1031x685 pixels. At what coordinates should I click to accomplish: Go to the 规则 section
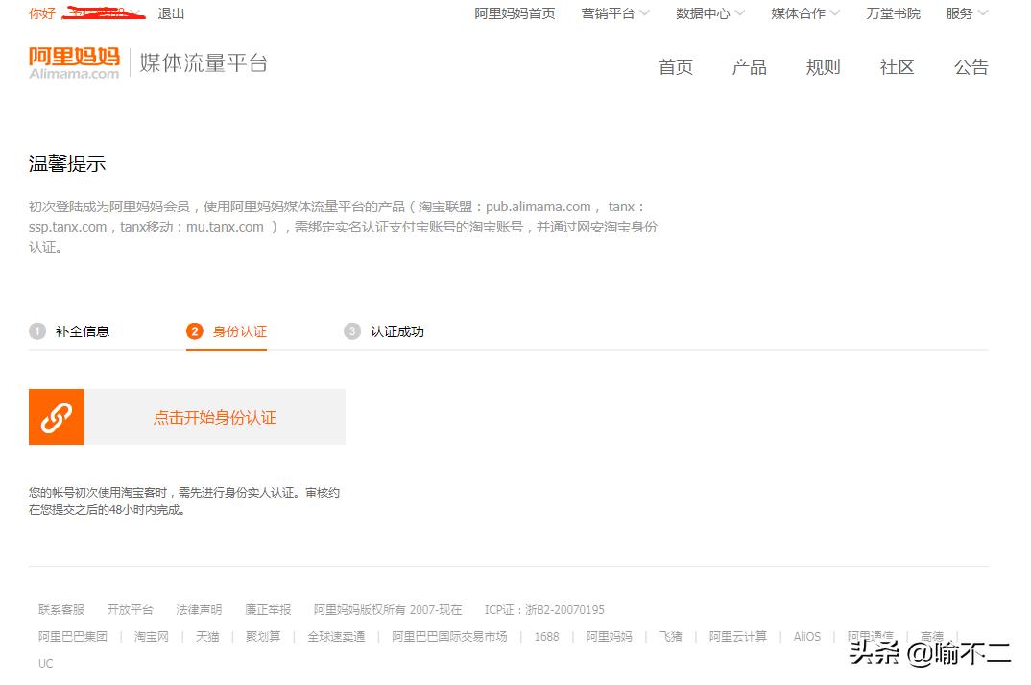[823, 67]
